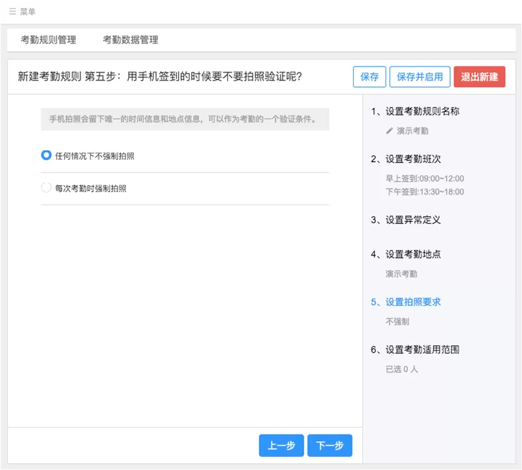Select 每次考勤时强制拍照 radio option
The image size is (522, 470).
click(46, 188)
